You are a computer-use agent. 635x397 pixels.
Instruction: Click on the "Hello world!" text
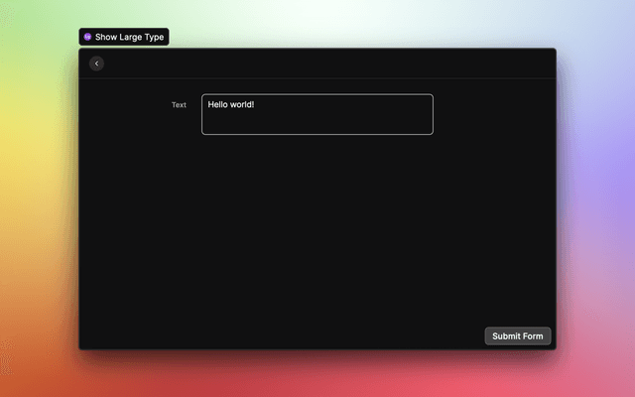(x=231, y=104)
